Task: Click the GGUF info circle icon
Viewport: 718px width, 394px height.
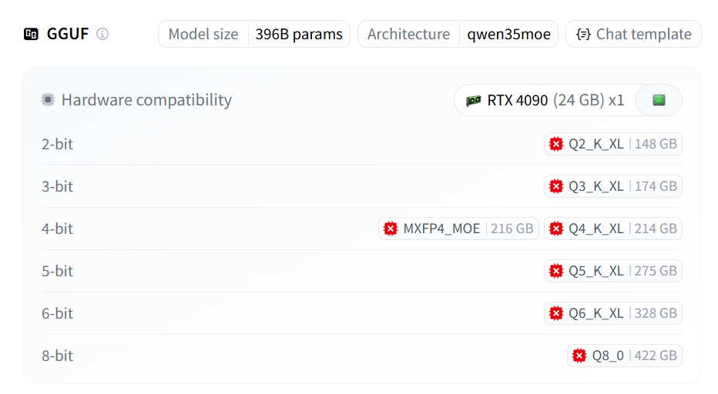Action: (x=102, y=34)
